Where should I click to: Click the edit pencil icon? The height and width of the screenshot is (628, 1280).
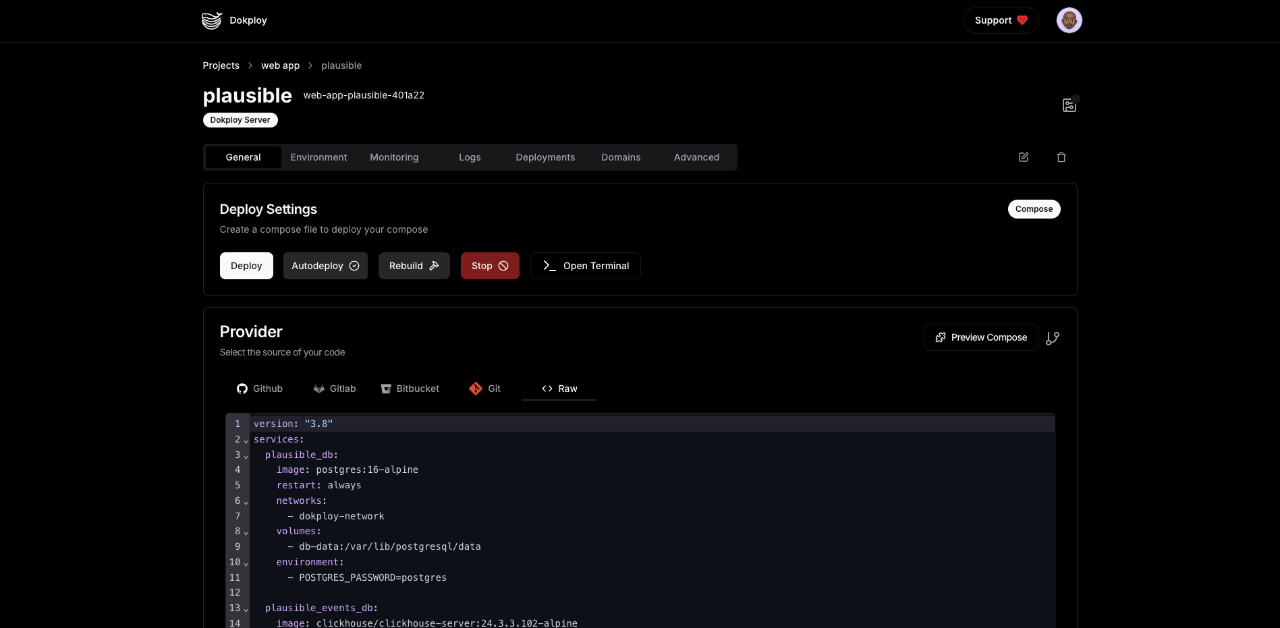tap(1024, 157)
